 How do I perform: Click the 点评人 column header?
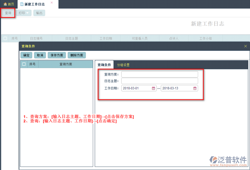coord(174,38)
